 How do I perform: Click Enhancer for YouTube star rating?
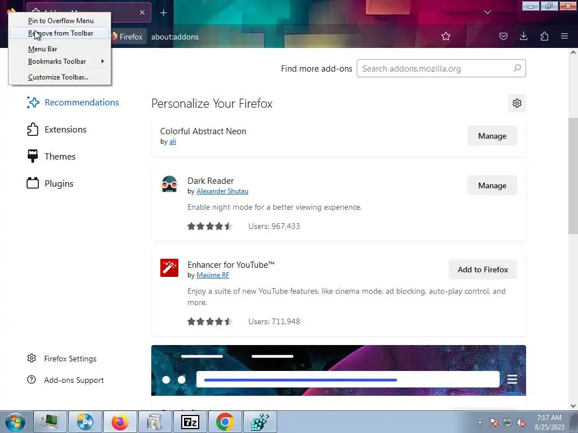click(210, 321)
